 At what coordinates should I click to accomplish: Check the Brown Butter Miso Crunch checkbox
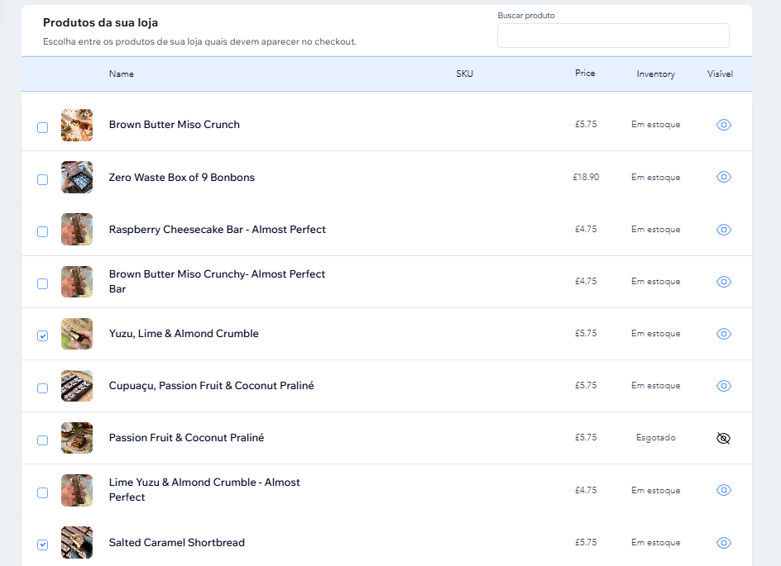coord(43,128)
